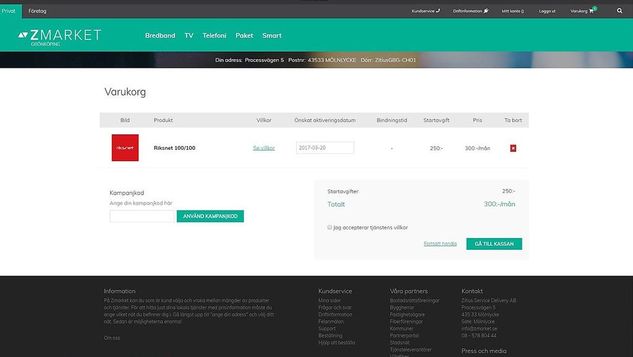Open footer link 'Fastighetsägare'
This screenshot has width=633, height=357.
point(407,314)
